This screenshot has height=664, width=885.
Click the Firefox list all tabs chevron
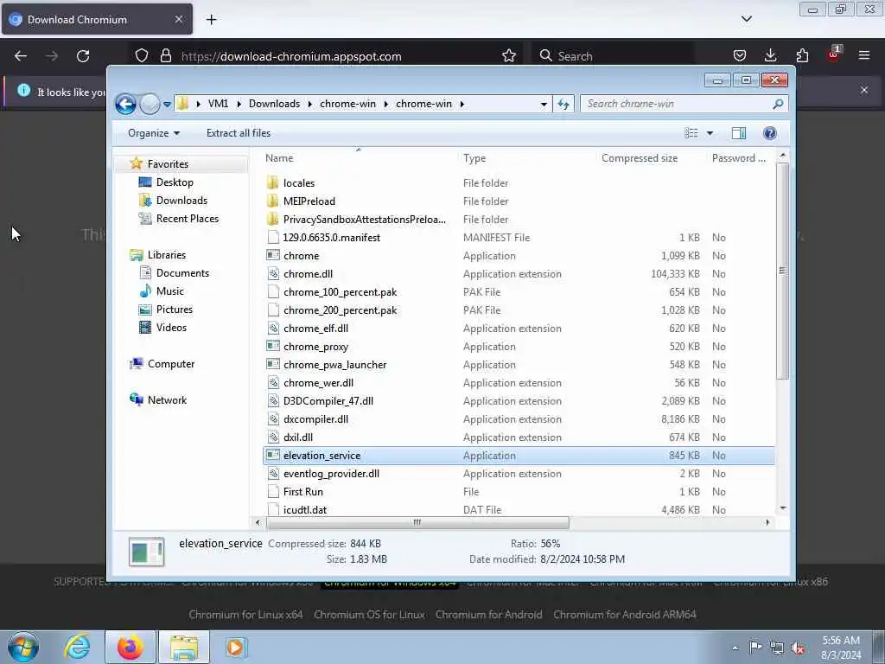746,19
